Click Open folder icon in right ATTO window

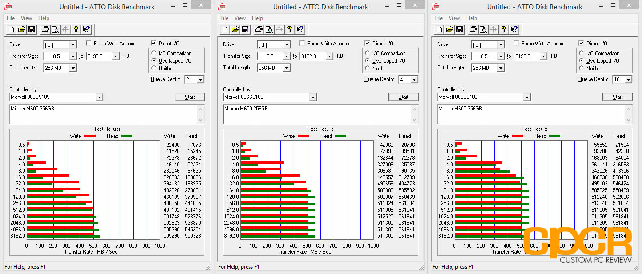[450, 30]
